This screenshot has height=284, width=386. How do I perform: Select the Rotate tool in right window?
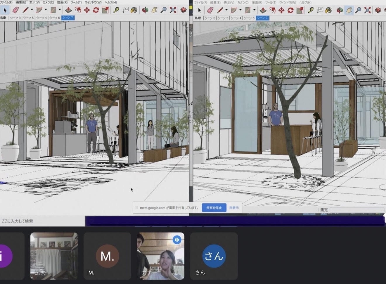coord(290,11)
